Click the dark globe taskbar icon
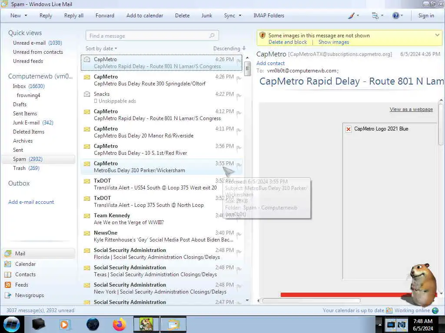Image resolution: width=445 pixels, height=333 pixels. 93,324
